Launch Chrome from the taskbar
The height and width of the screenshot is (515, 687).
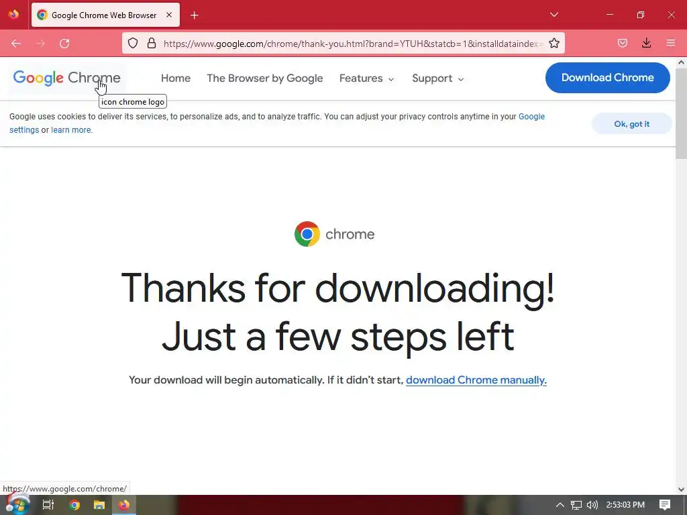74,505
